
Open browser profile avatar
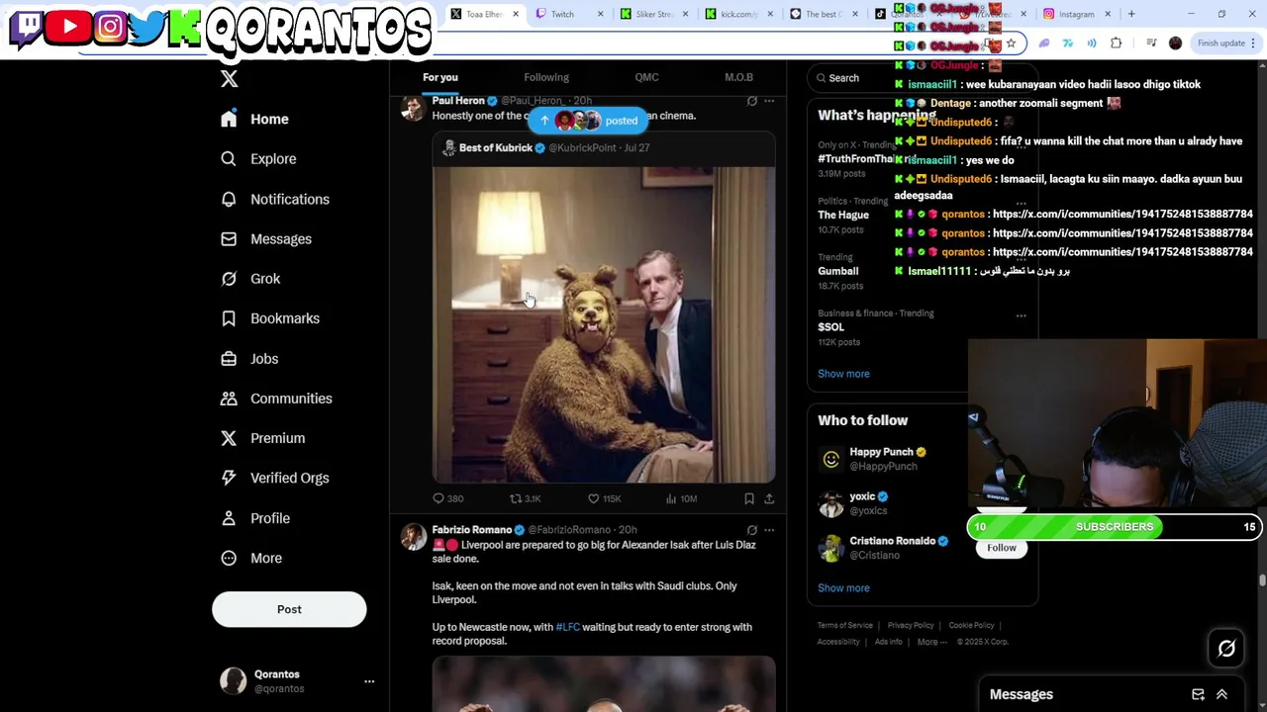click(x=1175, y=44)
